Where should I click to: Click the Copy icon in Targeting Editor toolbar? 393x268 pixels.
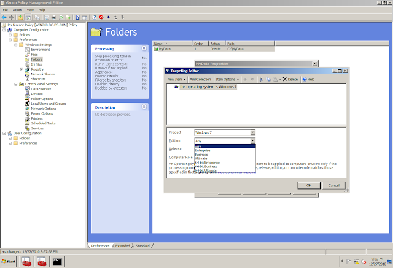268,79
